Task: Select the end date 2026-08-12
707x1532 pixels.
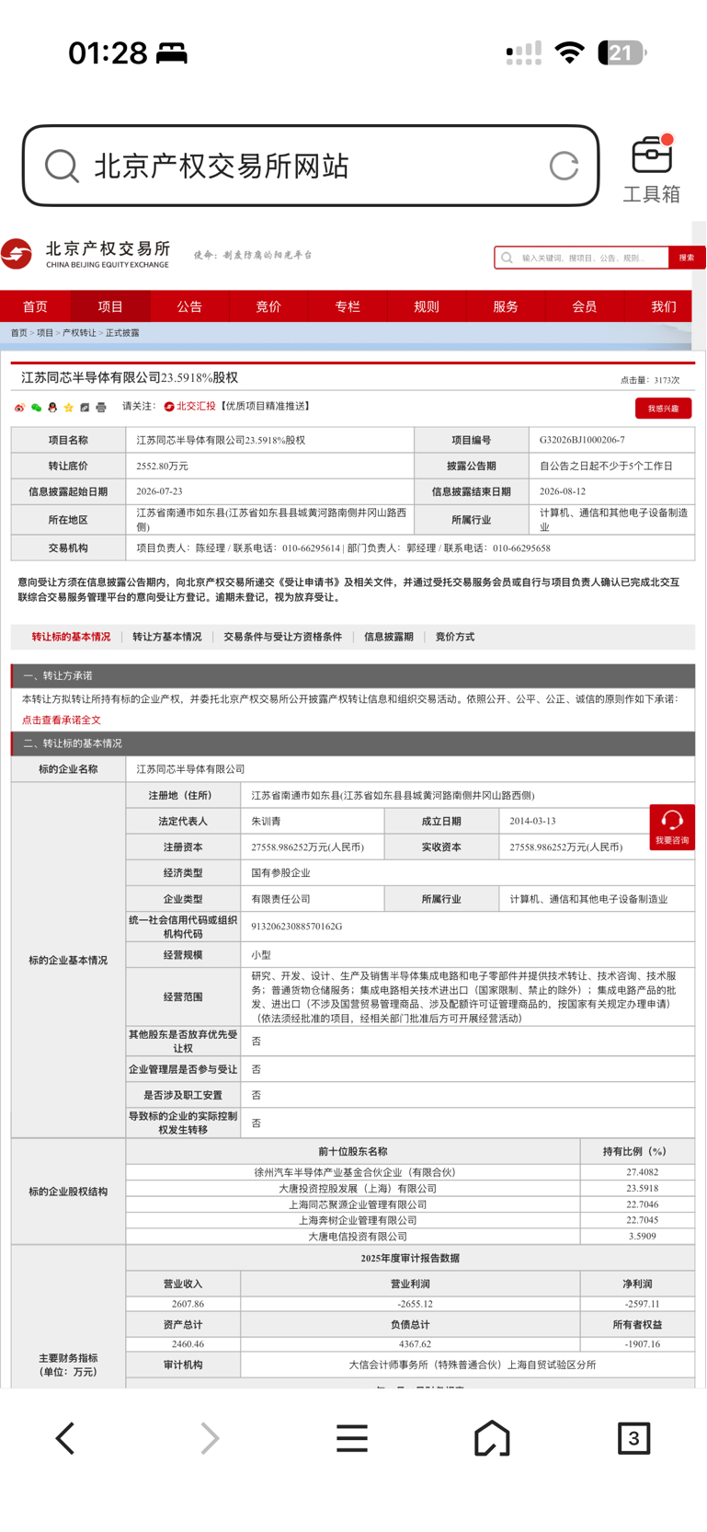Action: click(563, 491)
